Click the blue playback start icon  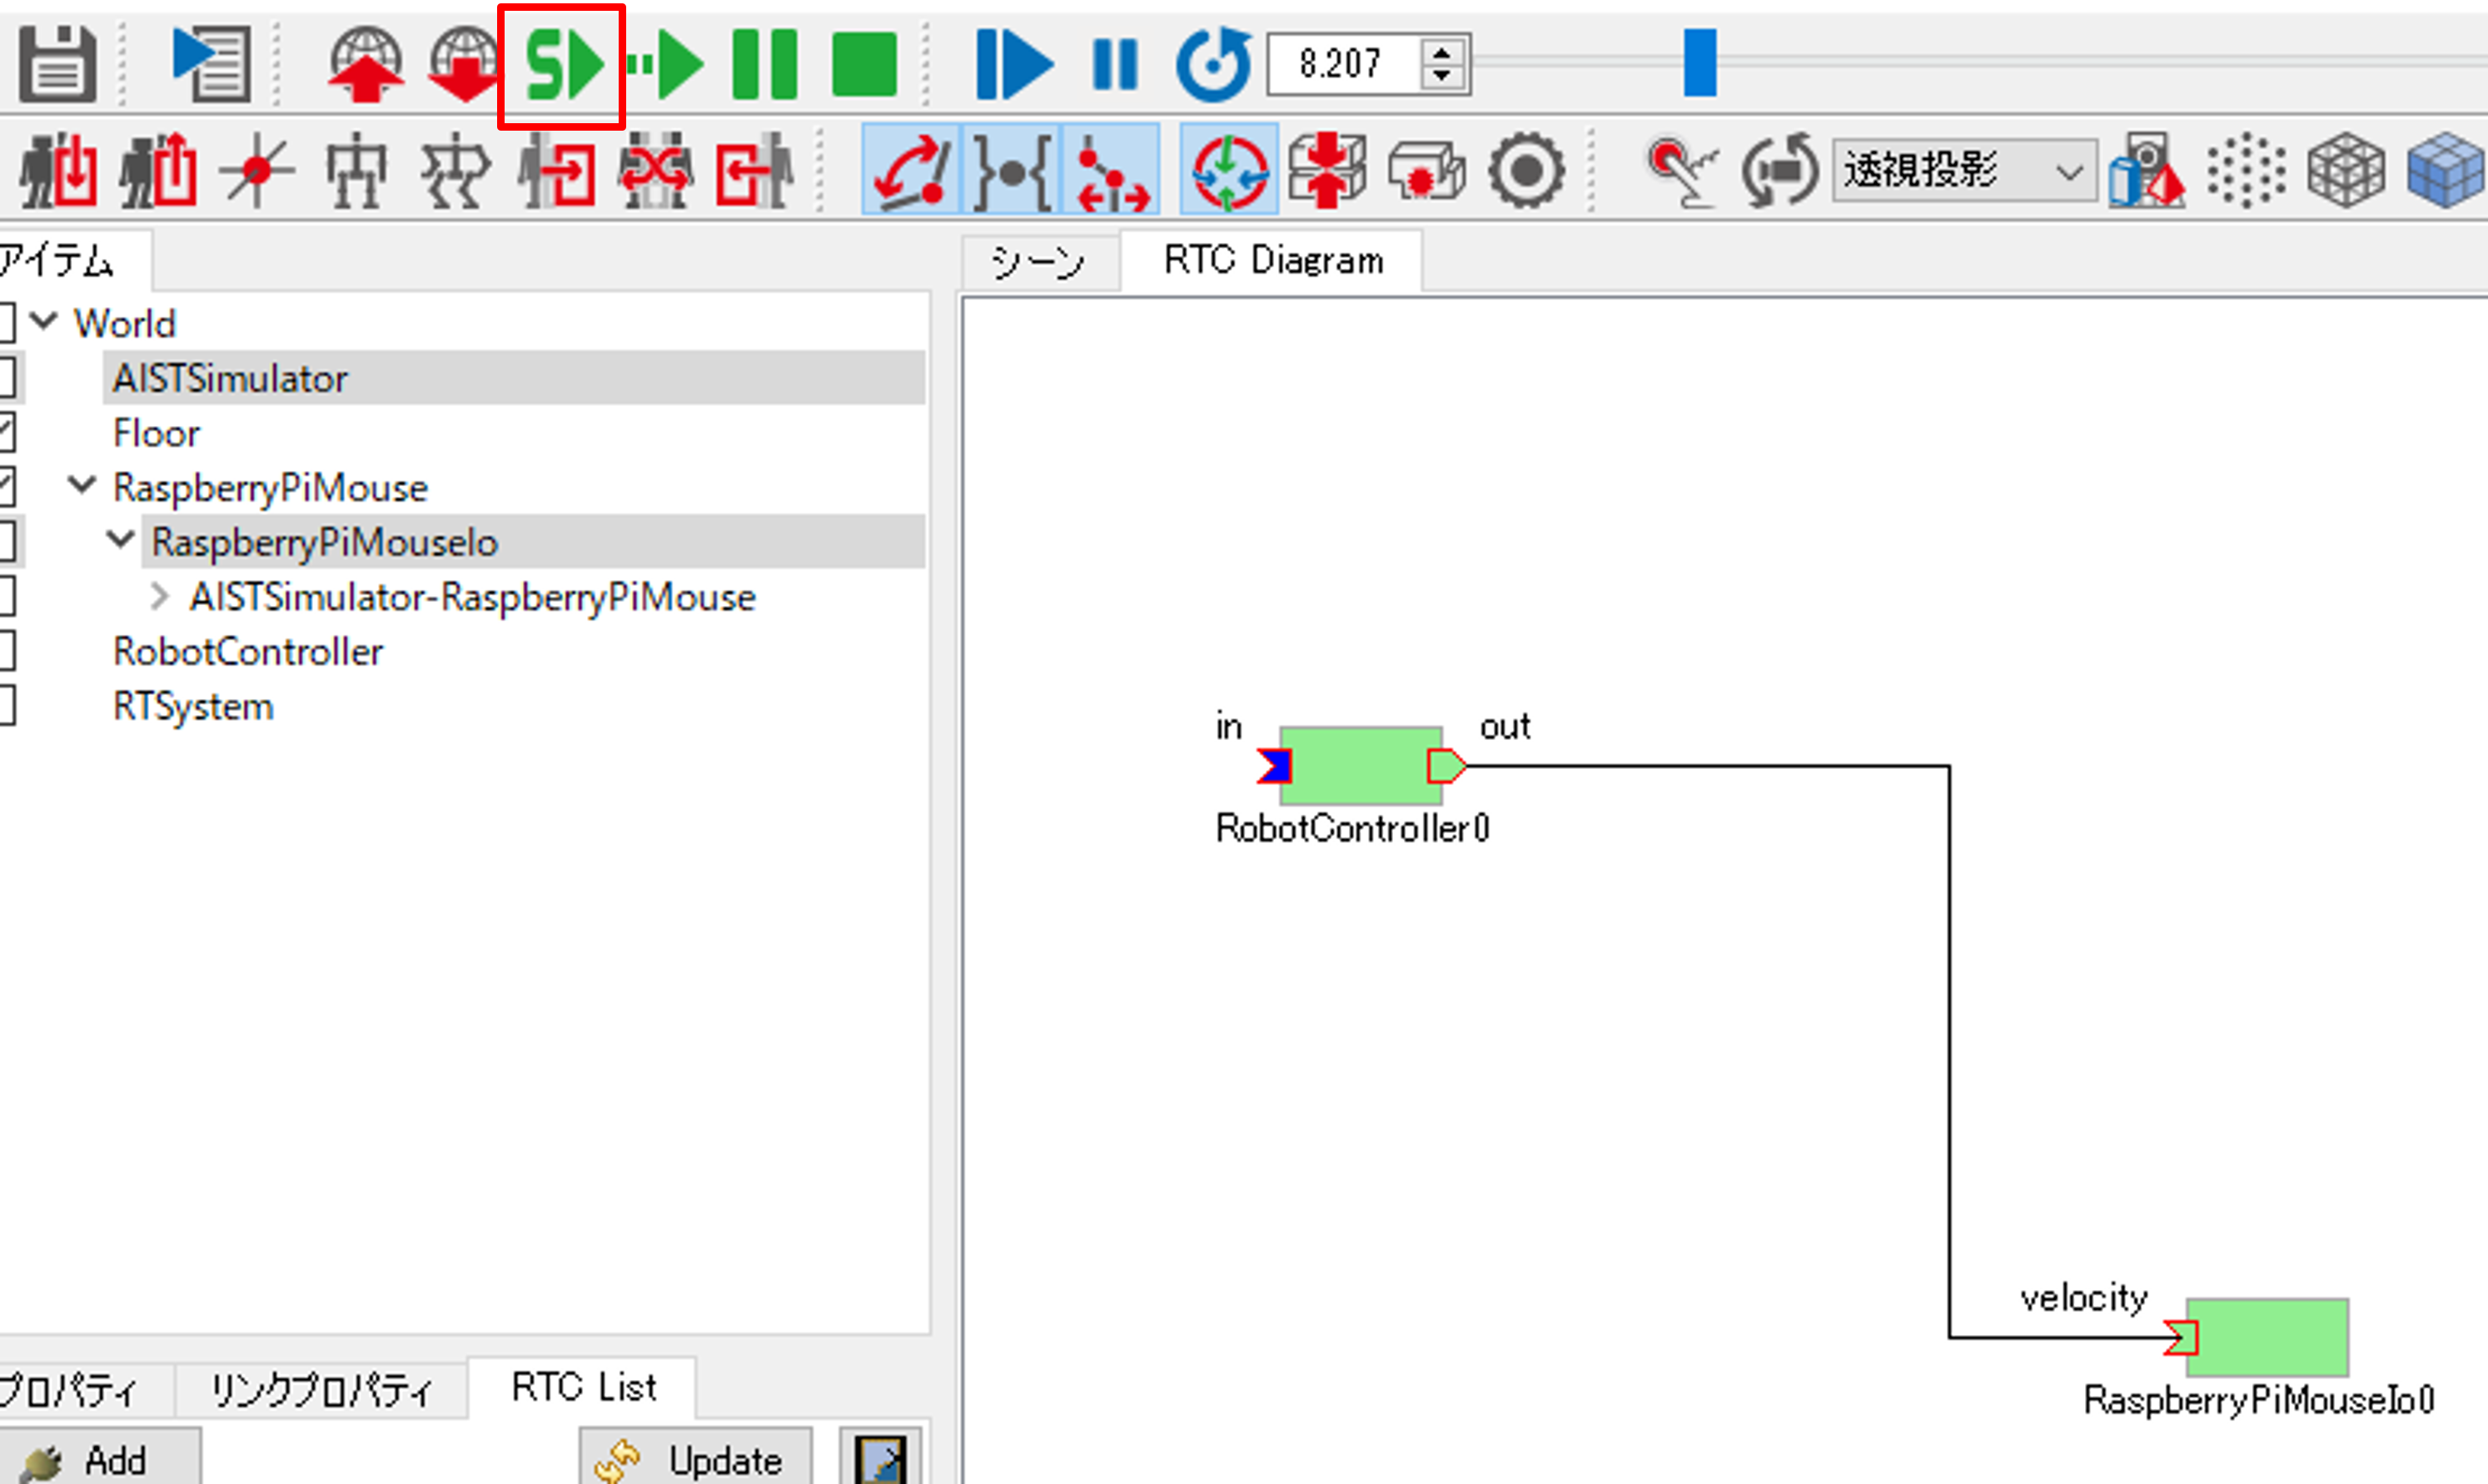[x=1013, y=64]
